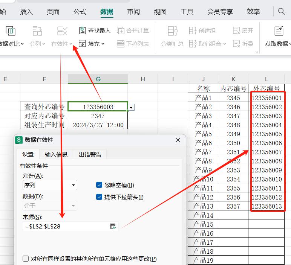The height and width of the screenshot is (265, 291).
Task: Select column K header
Action: click(x=233, y=79)
